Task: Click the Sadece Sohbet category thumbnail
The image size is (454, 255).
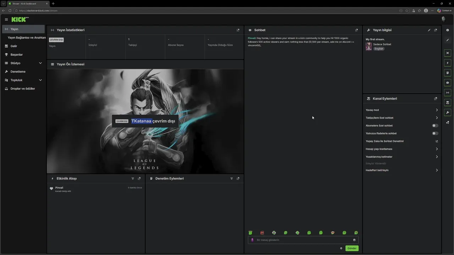Action: point(369,46)
